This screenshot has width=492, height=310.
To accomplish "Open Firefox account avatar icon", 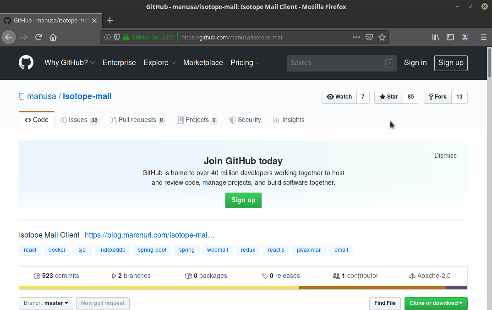I will click(465, 37).
